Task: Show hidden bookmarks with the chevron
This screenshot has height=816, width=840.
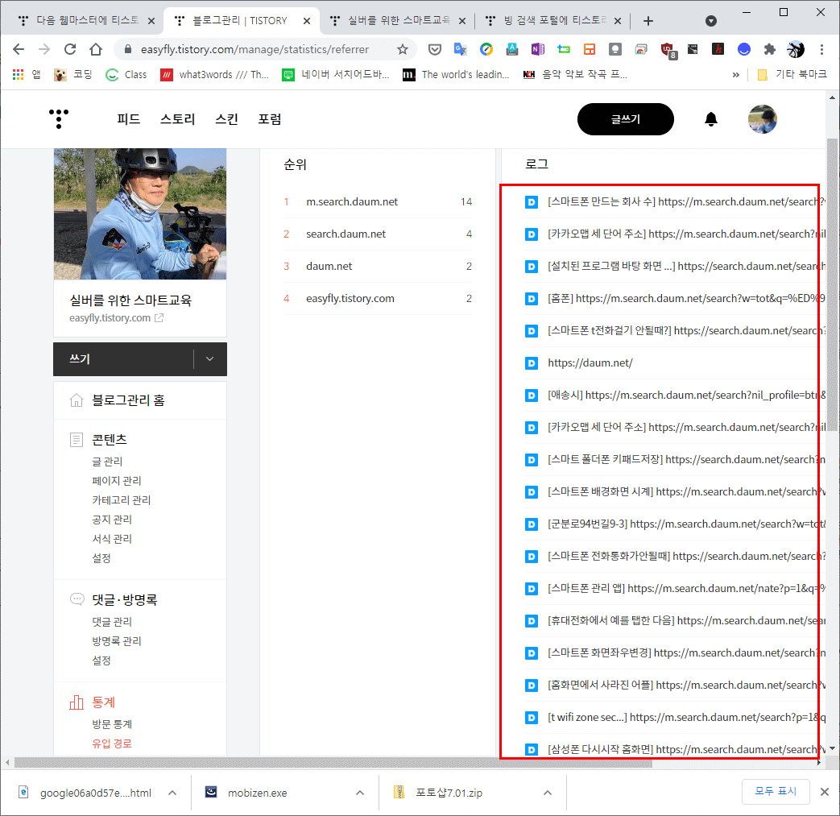Action: 735,74
